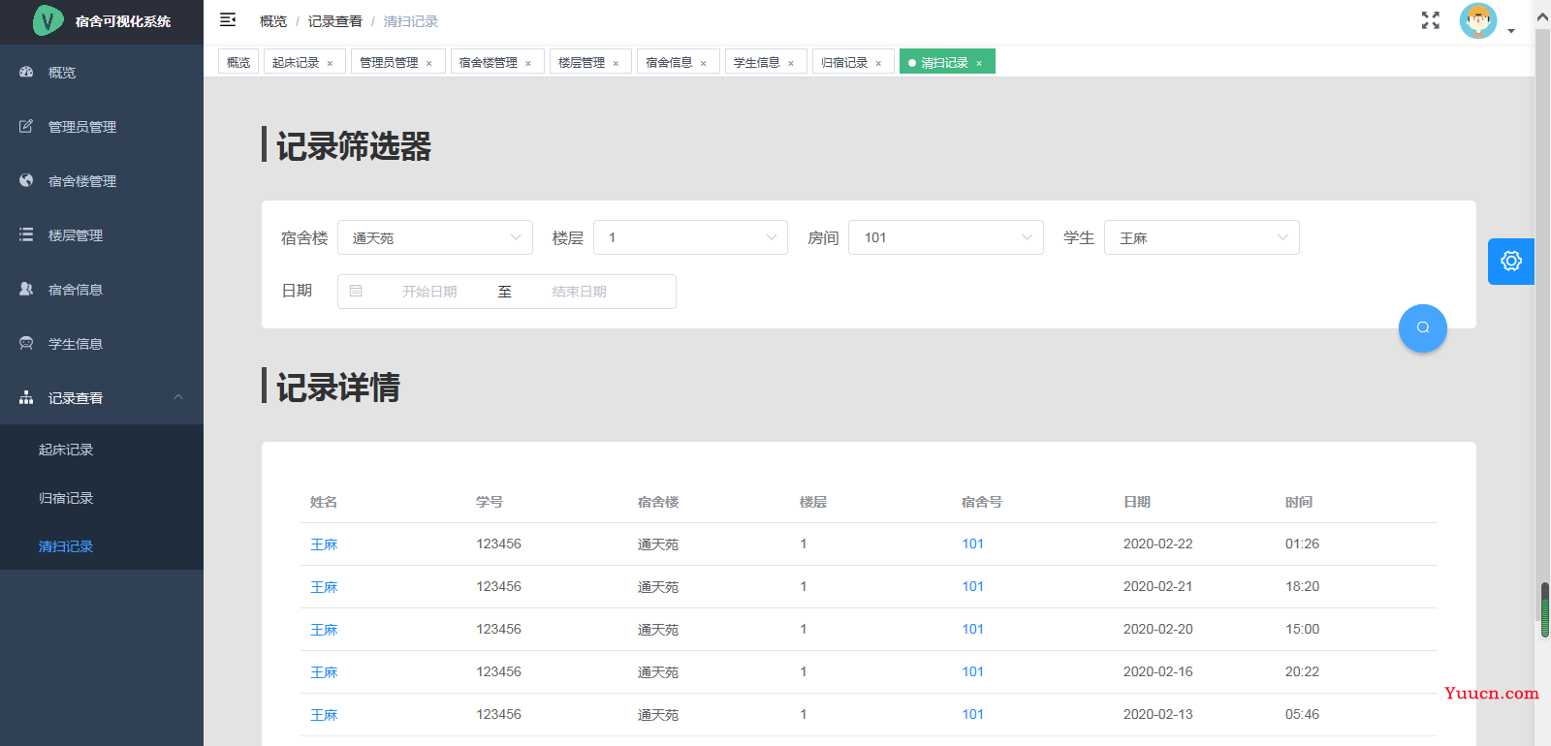The width and height of the screenshot is (1551, 746).
Task: Open 101 dorm link in 2020-02-22 row
Action: (x=972, y=544)
